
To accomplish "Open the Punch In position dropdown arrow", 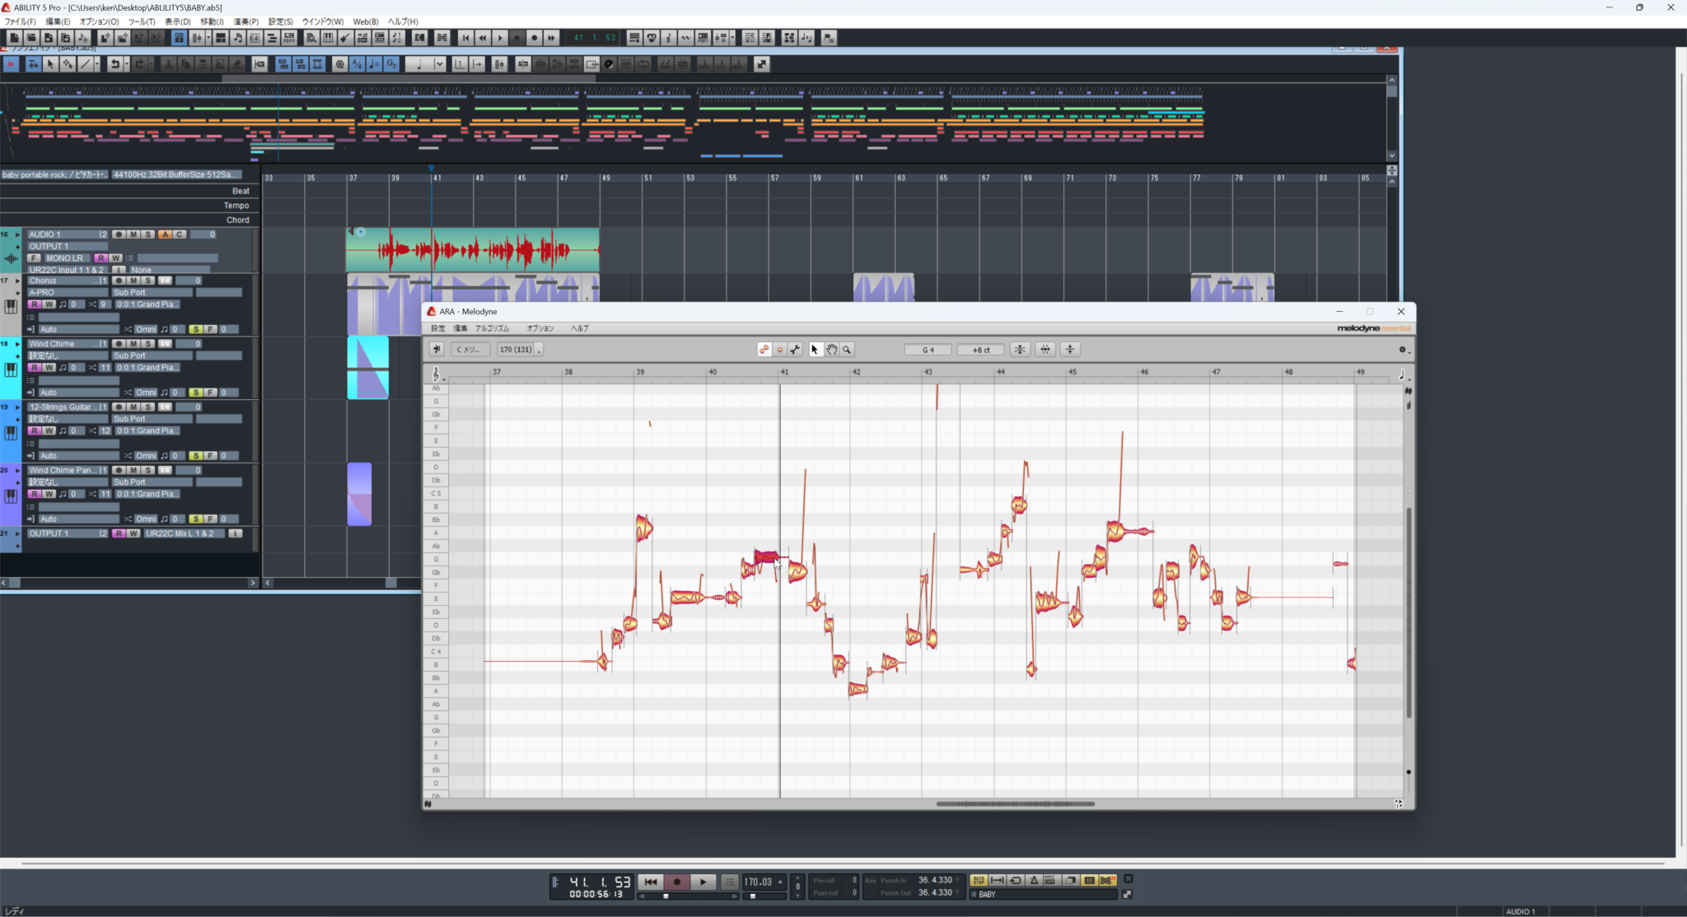I will click(956, 880).
